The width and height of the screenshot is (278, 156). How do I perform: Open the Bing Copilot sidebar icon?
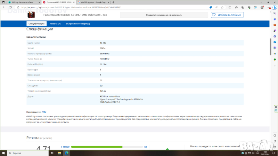[x=275, y=7]
